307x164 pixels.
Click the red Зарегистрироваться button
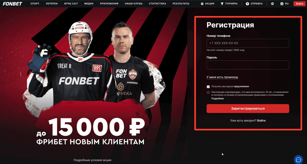tap(248, 109)
